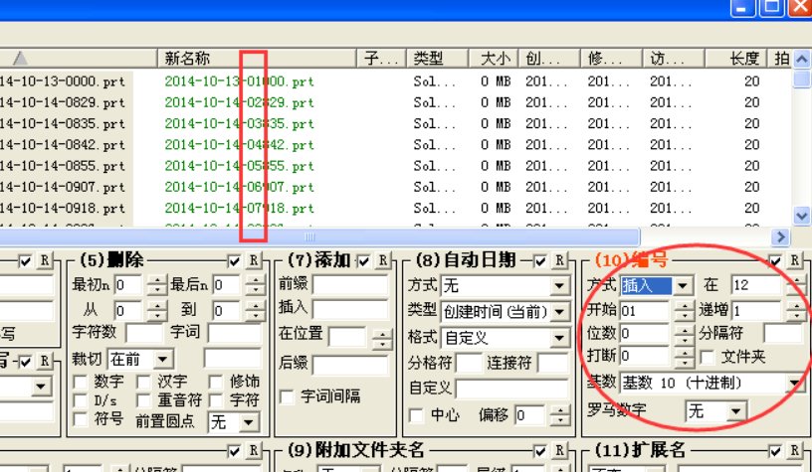
Task: Click the horizontal scrollbar right arrow
Action: click(x=780, y=237)
